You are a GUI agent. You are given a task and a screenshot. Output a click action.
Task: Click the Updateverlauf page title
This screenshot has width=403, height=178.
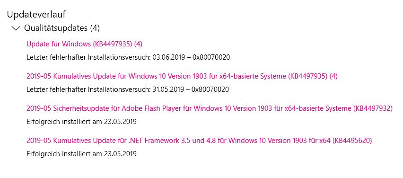[x=36, y=14]
